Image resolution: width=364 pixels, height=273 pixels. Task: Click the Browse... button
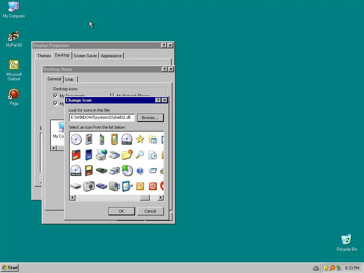click(150, 118)
